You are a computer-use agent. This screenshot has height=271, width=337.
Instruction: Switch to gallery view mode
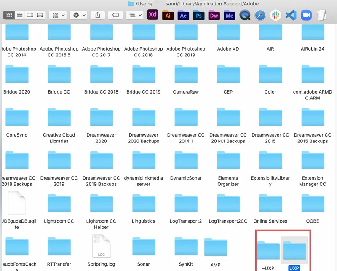coord(40,15)
